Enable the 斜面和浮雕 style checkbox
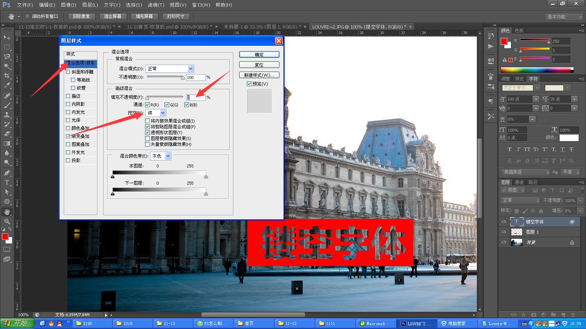 (68, 72)
